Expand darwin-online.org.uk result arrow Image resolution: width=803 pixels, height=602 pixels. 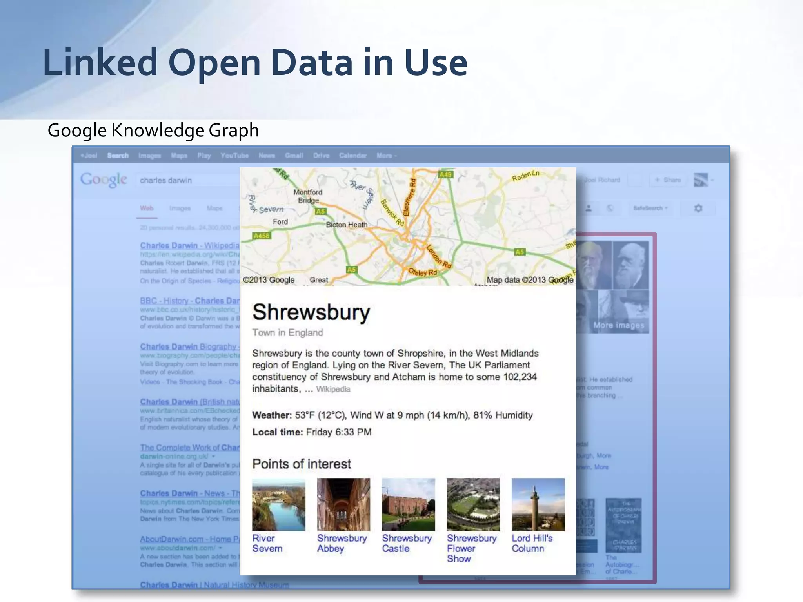tap(214, 457)
